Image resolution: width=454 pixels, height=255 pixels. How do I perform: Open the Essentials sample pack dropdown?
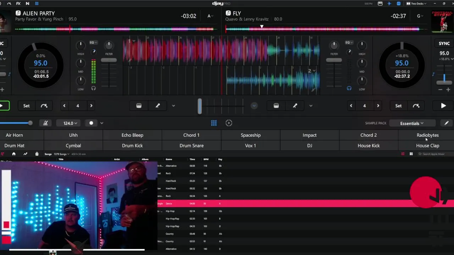coord(412,123)
